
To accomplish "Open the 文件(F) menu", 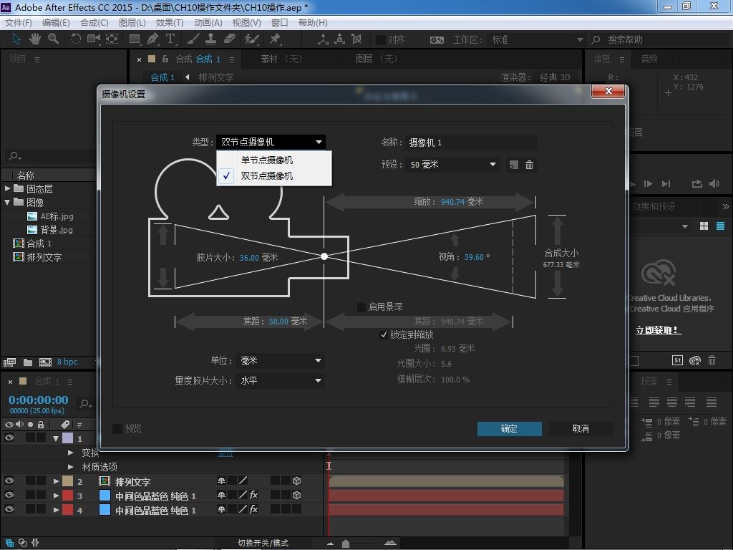I will pos(18,22).
